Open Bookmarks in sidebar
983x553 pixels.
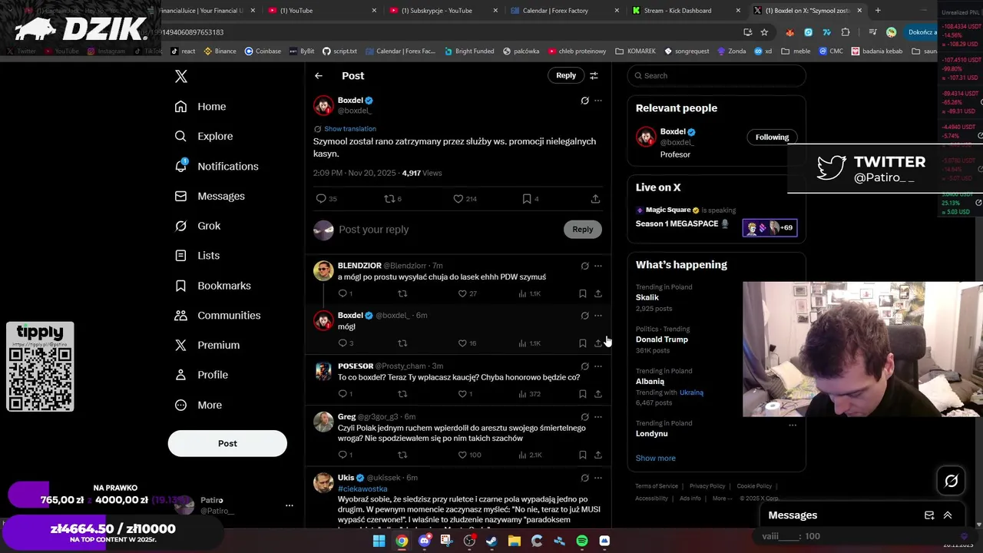[x=213, y=285]
